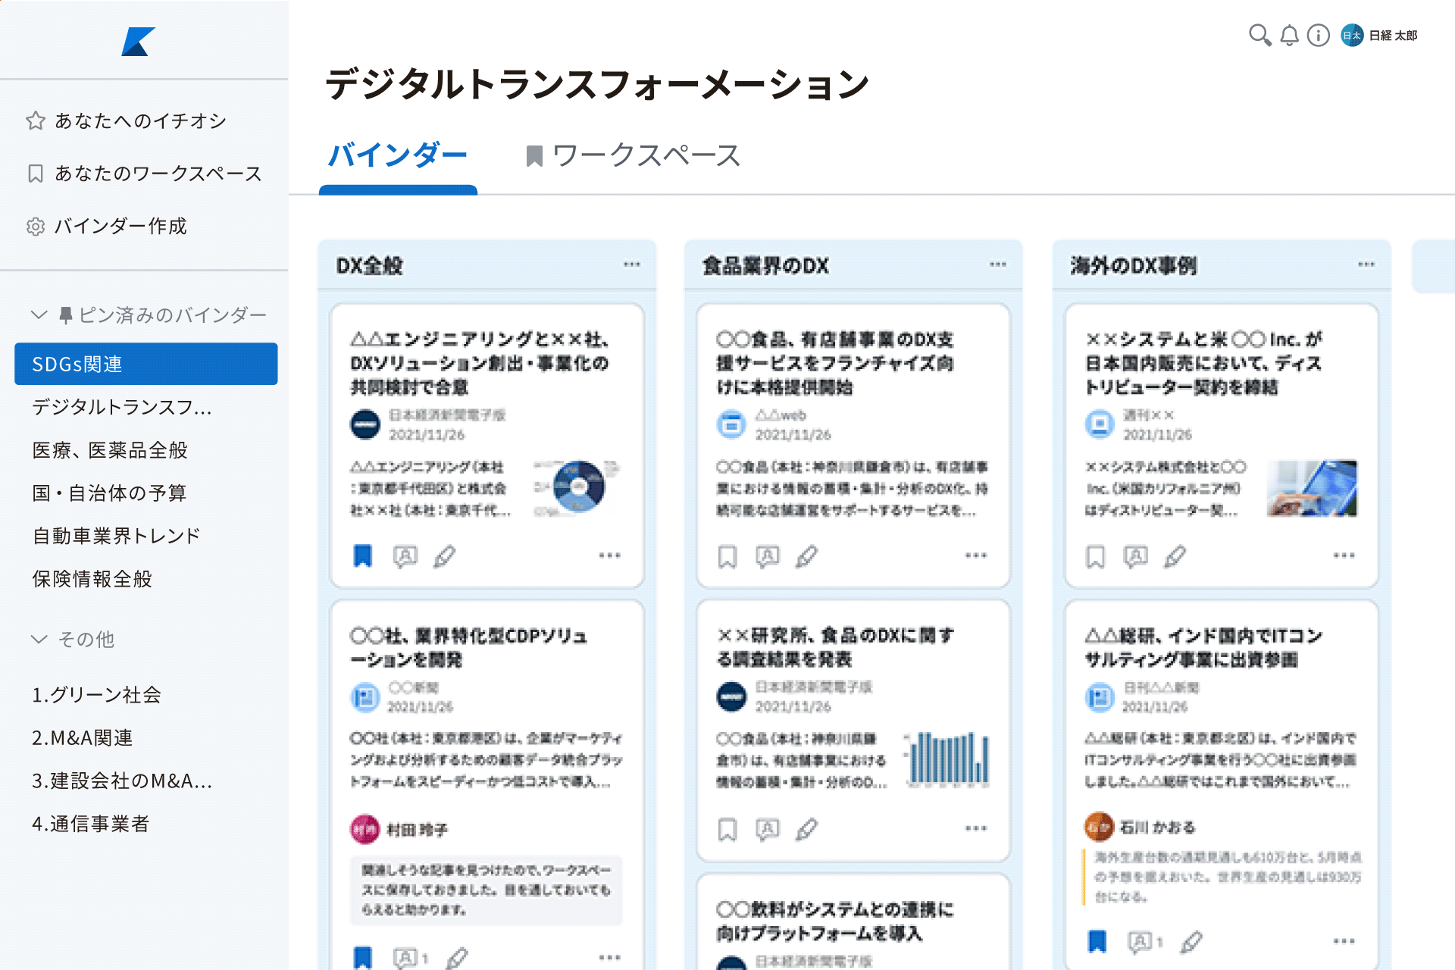1455x970 pixels.
Task: Open more options on ××研究所 survey article
Action: [x=976, y=828]
